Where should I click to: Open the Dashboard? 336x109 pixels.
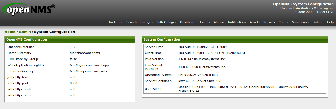188,22
